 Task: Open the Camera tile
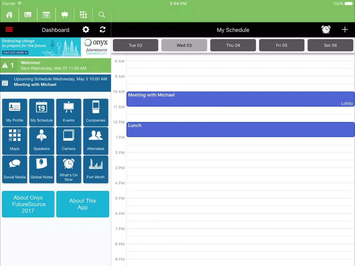pos(69,141)
